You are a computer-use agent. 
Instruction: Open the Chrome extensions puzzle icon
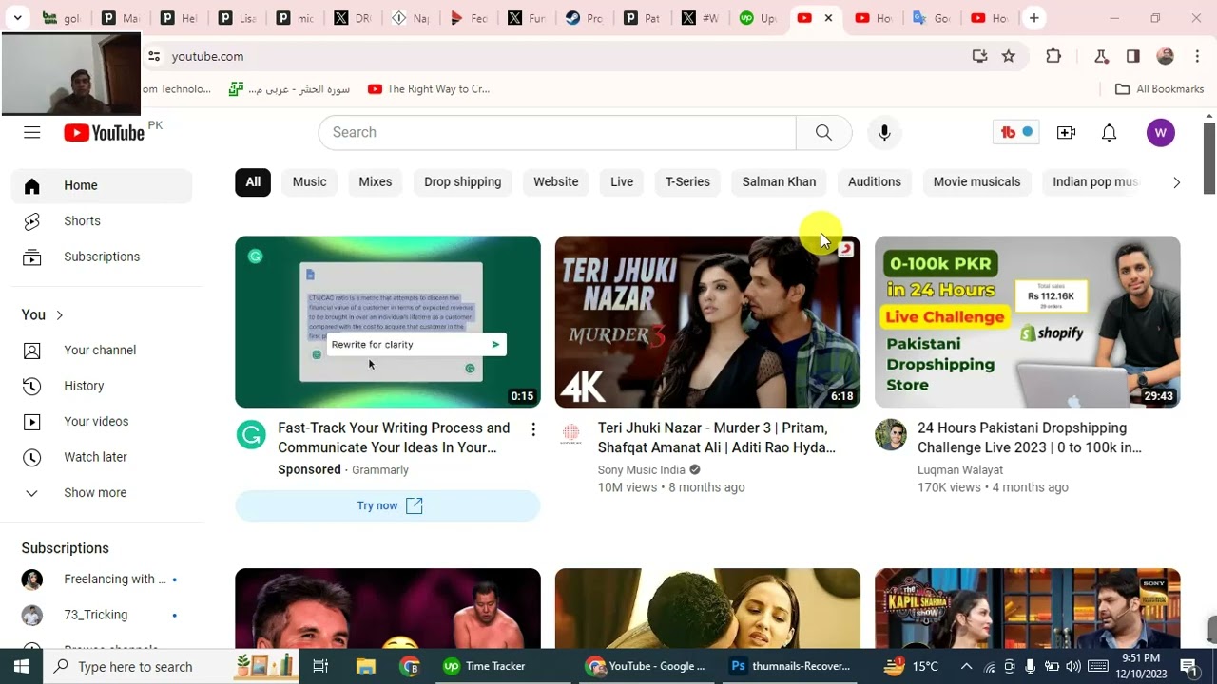[1053, 56]
